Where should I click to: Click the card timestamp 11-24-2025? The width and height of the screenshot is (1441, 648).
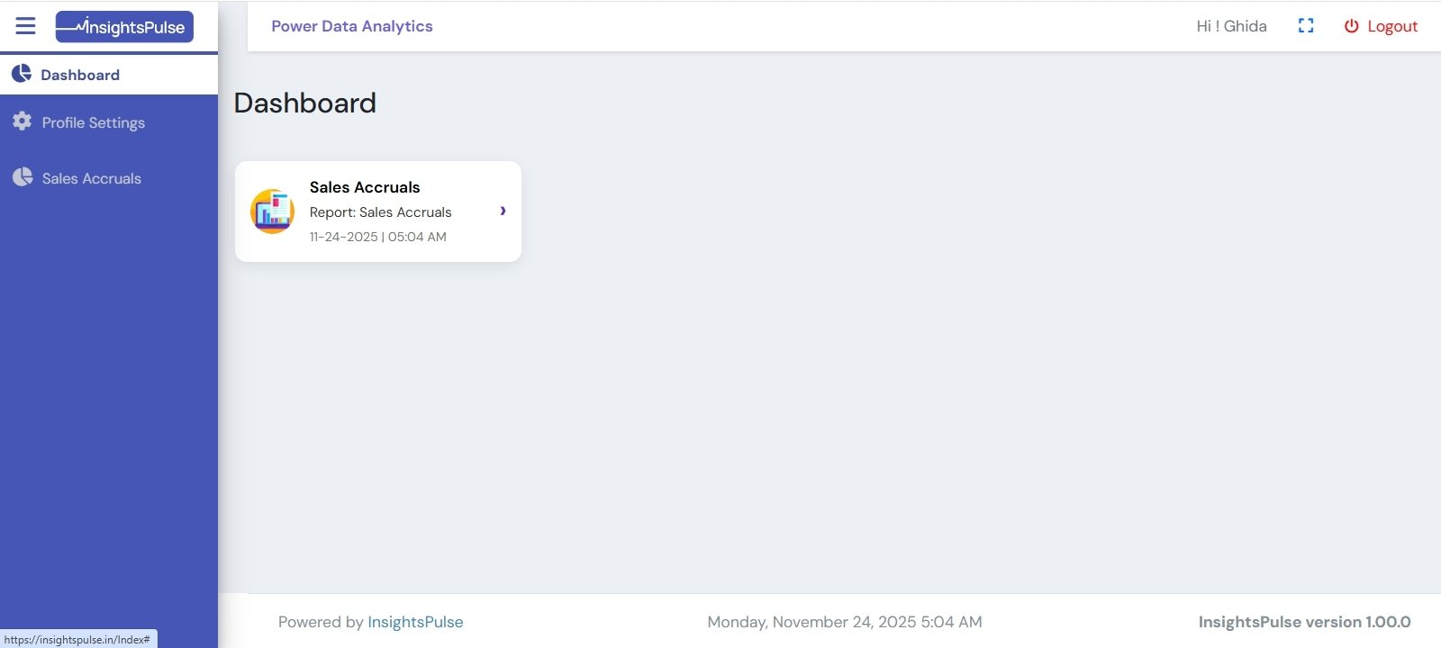(x=344, y=237)
